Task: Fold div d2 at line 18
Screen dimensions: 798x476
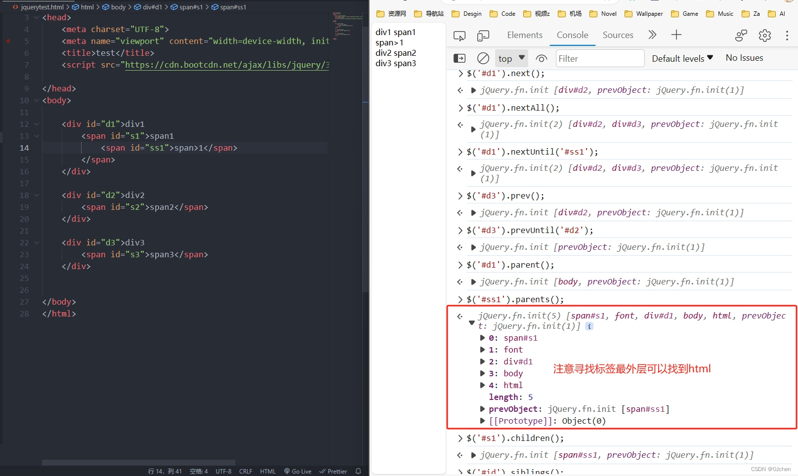Action: click(x=37, y=195)
